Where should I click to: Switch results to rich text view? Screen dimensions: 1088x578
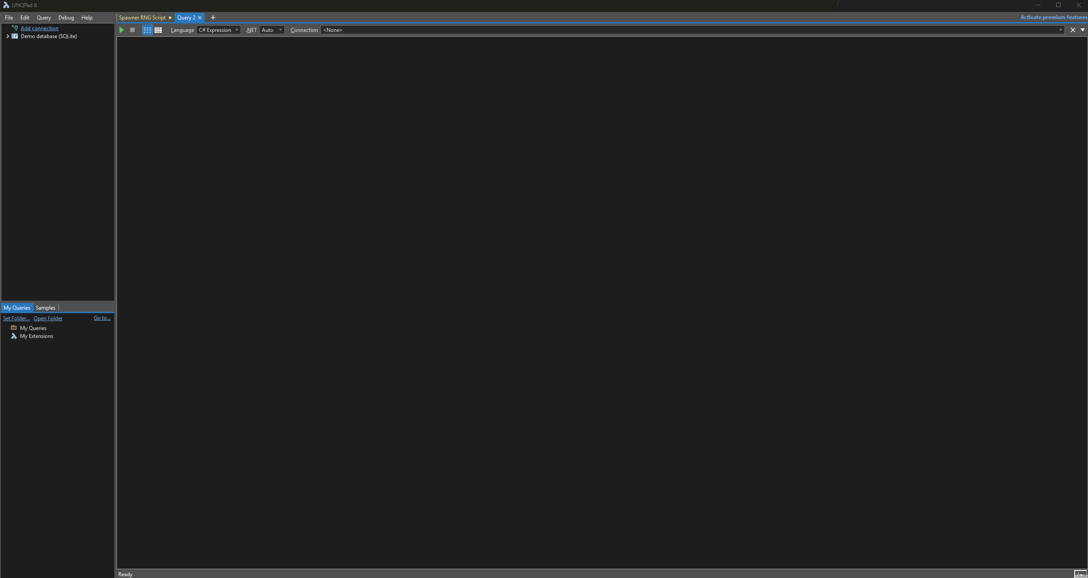[x=147, y=30]
